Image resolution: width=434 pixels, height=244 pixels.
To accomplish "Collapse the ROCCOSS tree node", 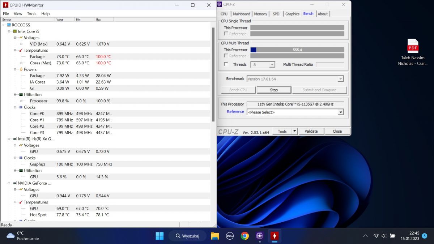I will [3, 25].
